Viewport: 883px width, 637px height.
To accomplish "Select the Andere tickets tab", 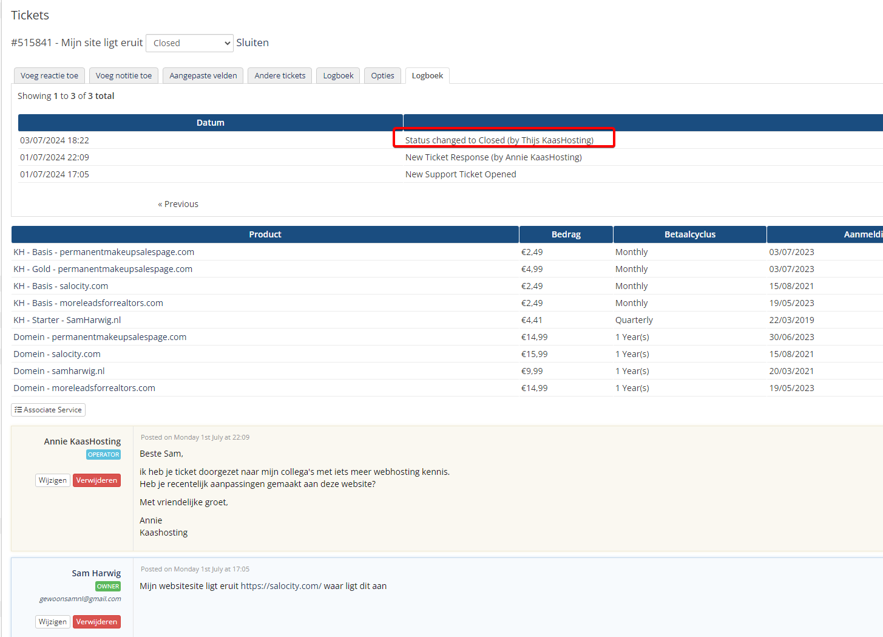I will point(280,76).
